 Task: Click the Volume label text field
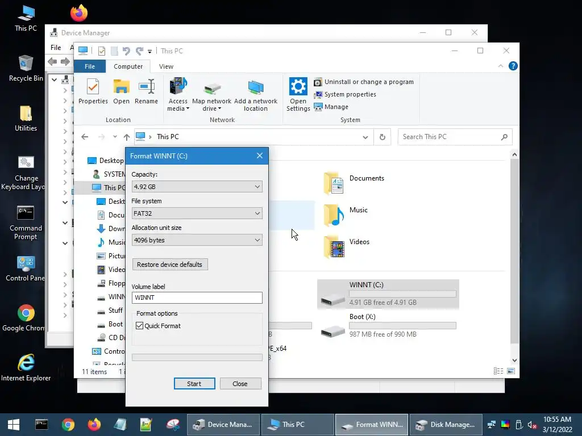click(x=197, y=297)
